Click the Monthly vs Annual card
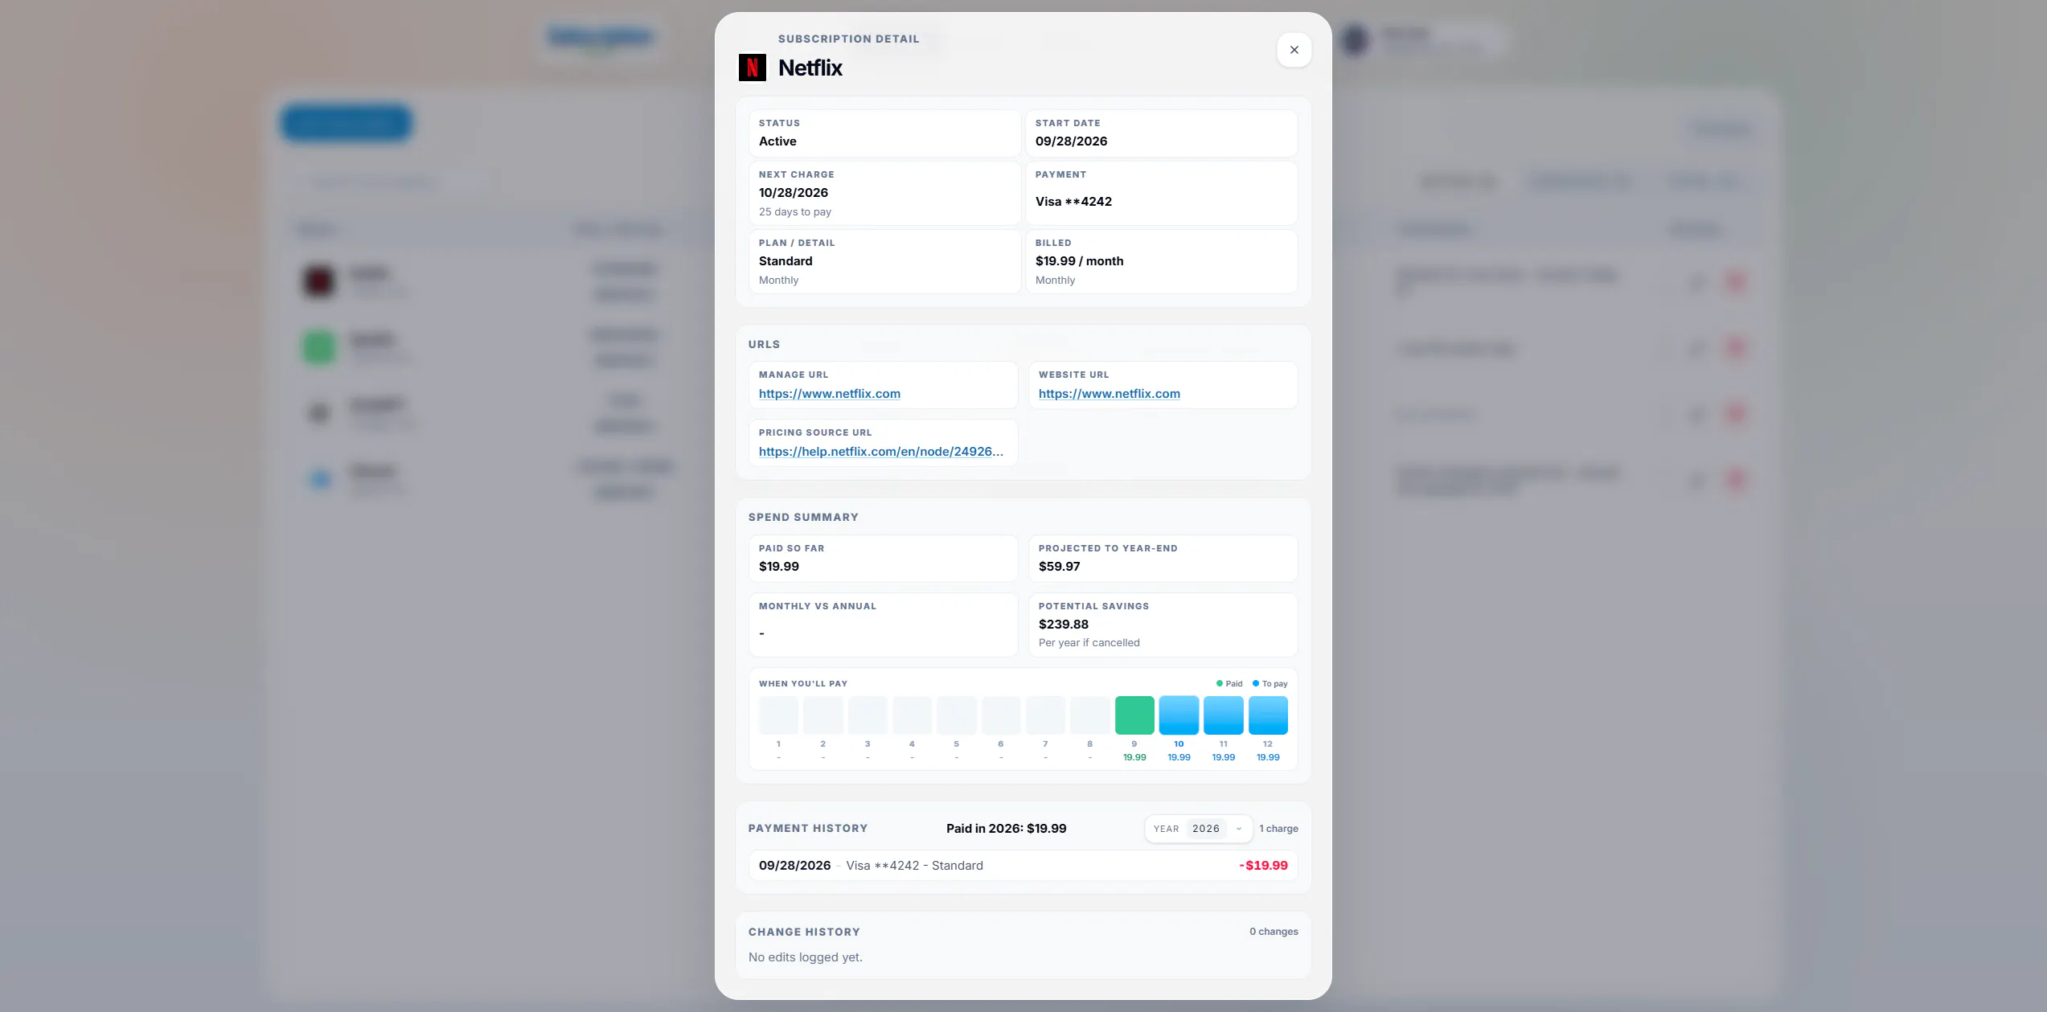2047x1012 pixels. [883, 625]
